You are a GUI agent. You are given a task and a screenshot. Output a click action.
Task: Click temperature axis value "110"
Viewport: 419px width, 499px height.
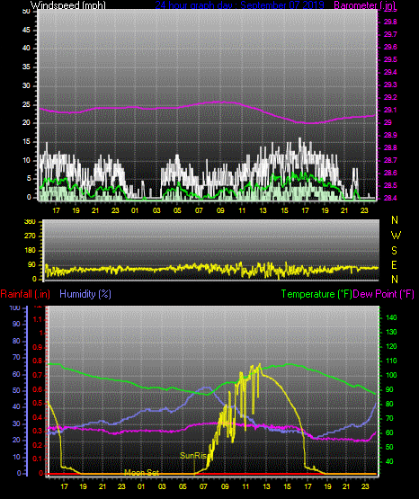coord(391,361)
